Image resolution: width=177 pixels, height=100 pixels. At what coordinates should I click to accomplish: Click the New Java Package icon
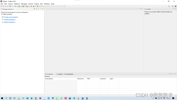click(x=31, y=6)
